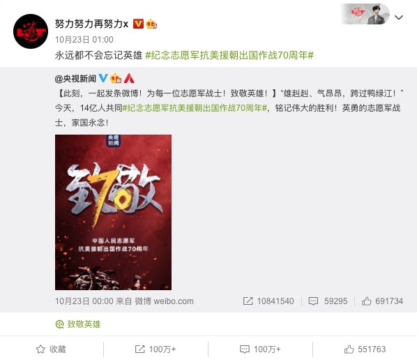Click the blue V badge next to 央视新闻
The height and width of the screenshot is (362, 417).
tap(103, 78)
